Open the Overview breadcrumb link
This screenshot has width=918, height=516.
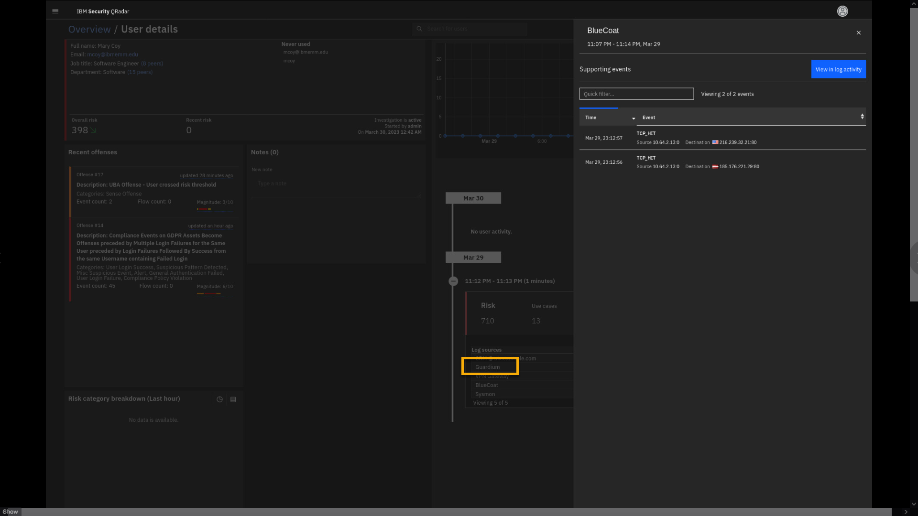tap(89, 29)
